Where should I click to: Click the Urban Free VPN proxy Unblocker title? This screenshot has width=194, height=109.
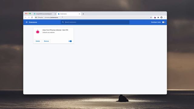(x=55, y=30)
